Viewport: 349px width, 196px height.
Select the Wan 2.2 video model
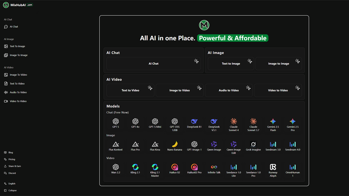(116, 169)
